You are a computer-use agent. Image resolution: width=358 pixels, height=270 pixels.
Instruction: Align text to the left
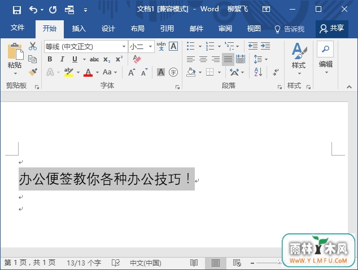point(191,59)
